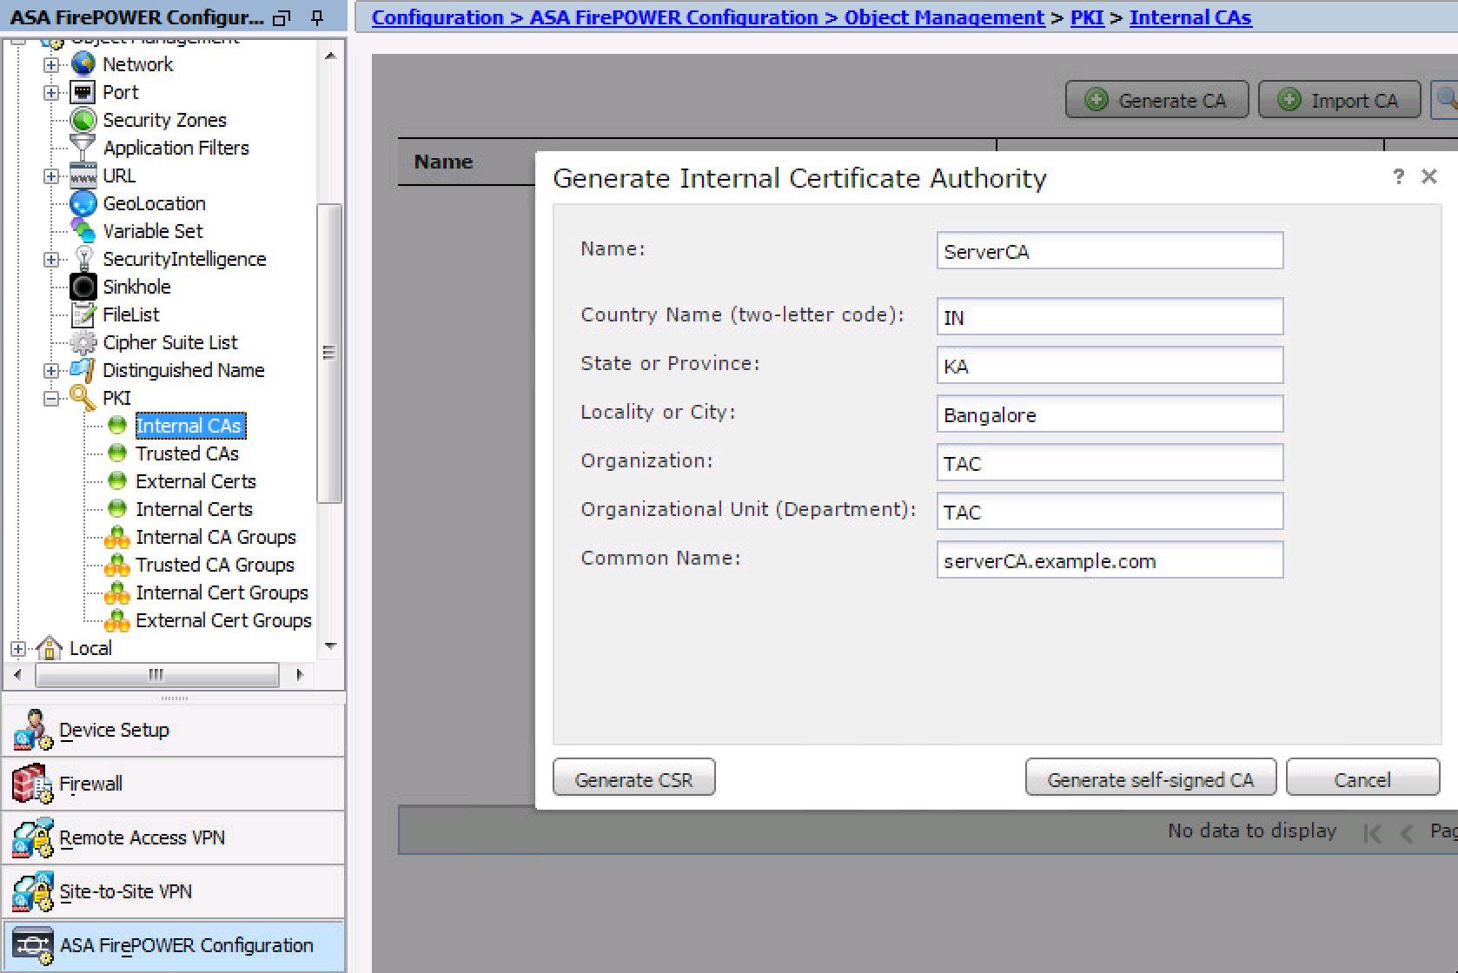Follow the Internal CAs breadcrumb link
This screenshot has width=1458, height=973.
point(1190,17)
